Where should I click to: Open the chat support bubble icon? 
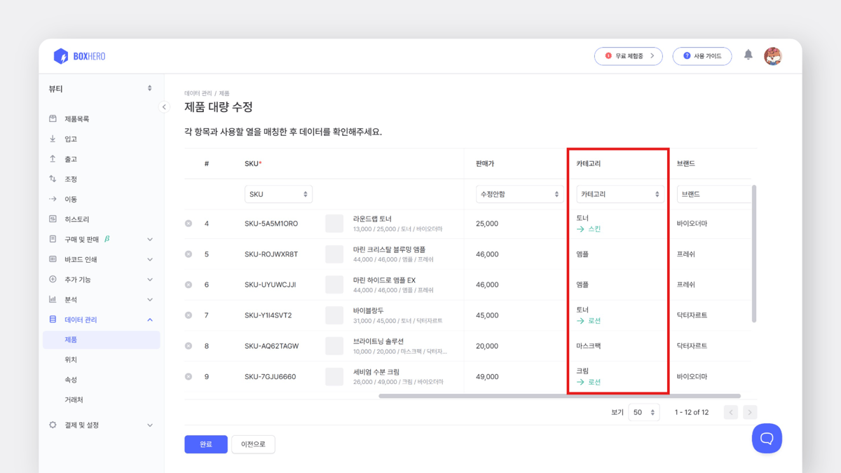[767, 438]
